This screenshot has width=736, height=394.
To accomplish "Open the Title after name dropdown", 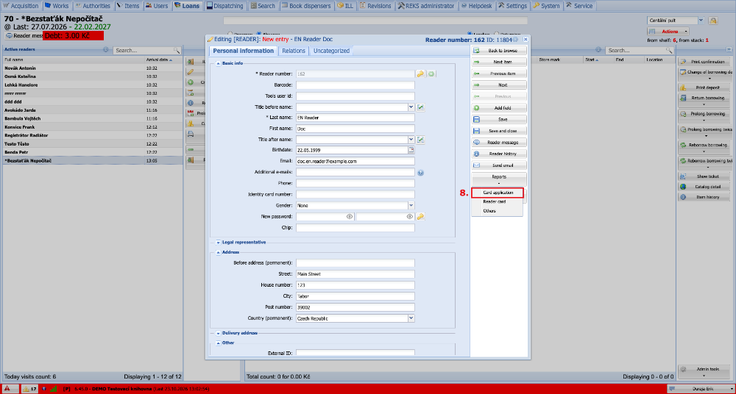I will point(411,140).
